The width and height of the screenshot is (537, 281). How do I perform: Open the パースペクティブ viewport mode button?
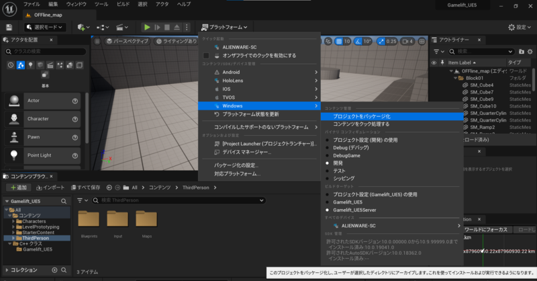[x=127, y=41]
